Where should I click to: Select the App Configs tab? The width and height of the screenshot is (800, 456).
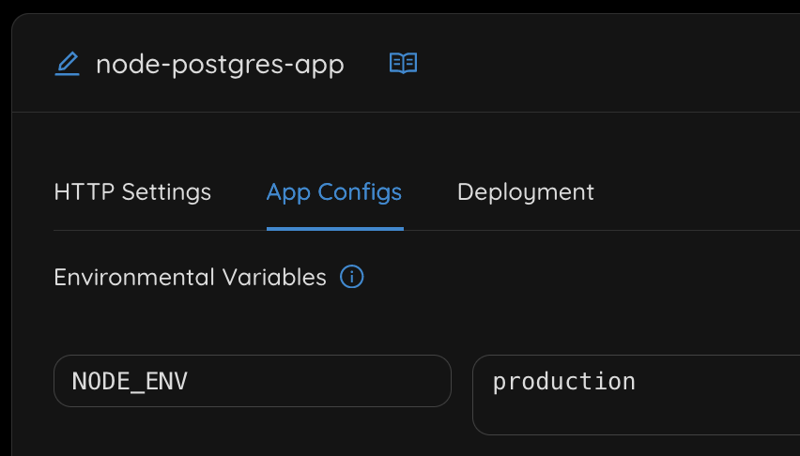point(334,192)
